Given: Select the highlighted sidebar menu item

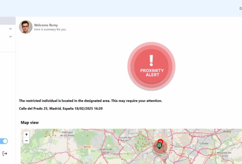Looking at the screenshot, I should (8, 21).
